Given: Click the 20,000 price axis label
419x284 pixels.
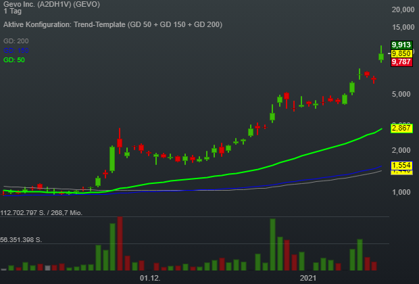Looking at the screenshot, I should 403,9.
